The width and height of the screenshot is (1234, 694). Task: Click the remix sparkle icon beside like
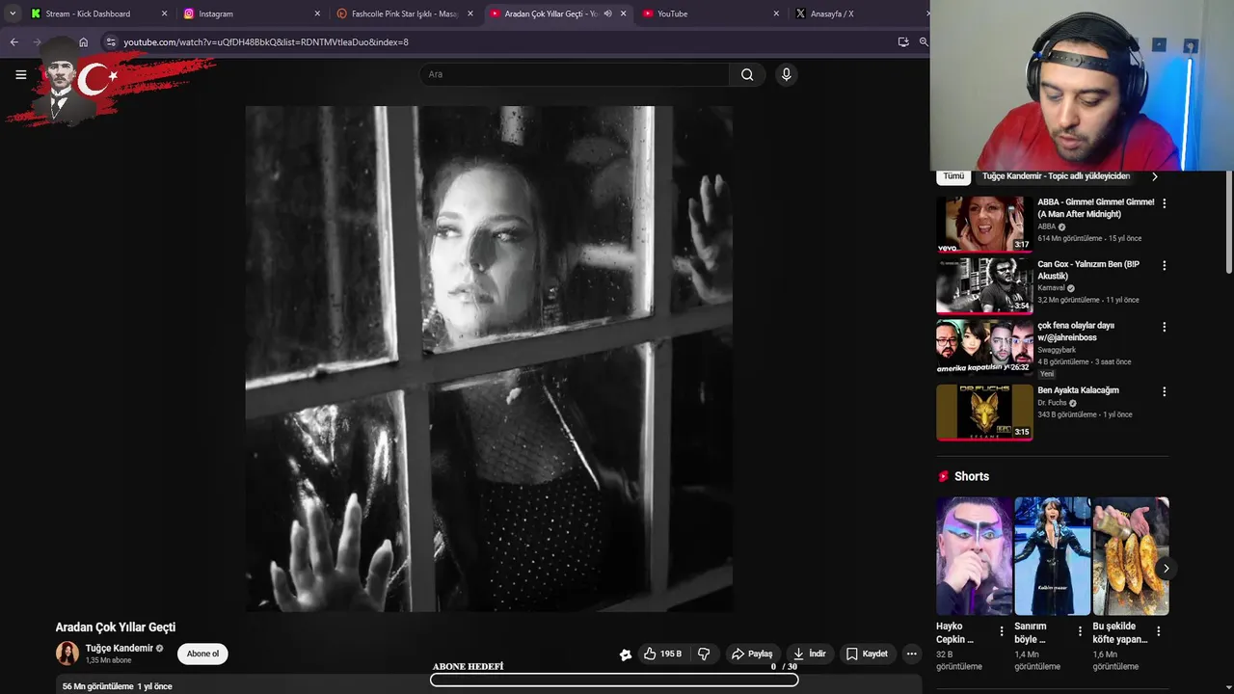point(625,654)
